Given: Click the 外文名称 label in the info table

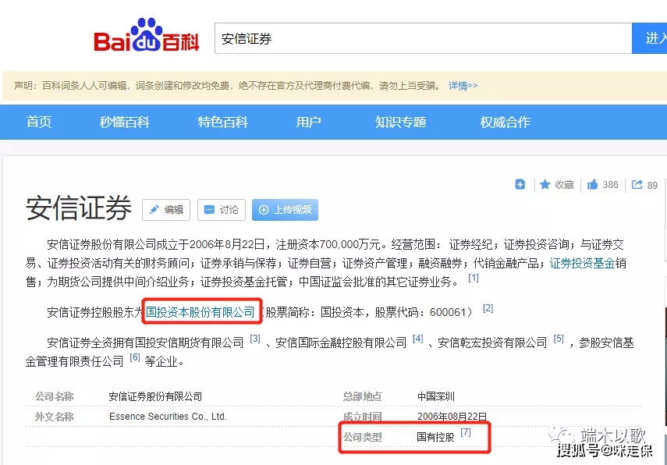Looking at the screenshot, I should (x=54, y=417).
